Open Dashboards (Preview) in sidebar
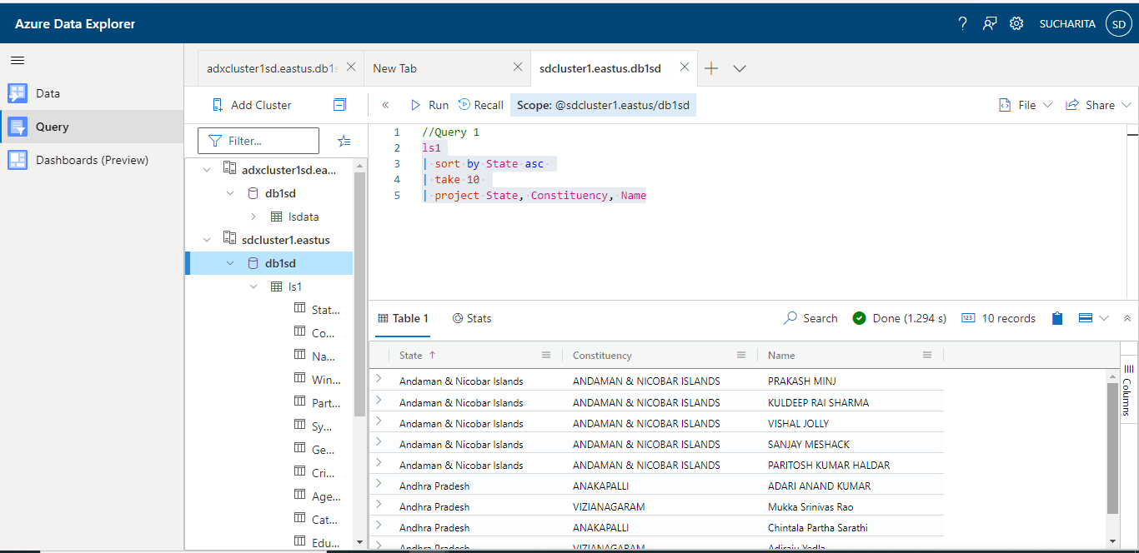This screenshot has height=553, width=1139. [92, 160]
